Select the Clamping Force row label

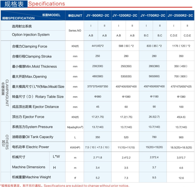pos(30,46)
